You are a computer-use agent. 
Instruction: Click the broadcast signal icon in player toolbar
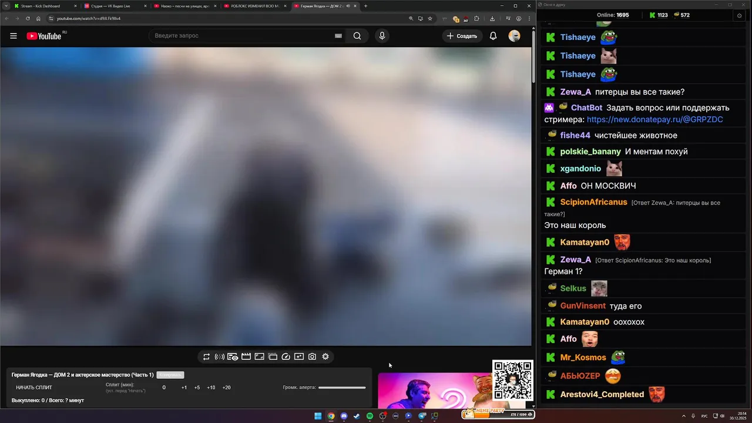[220, 357]
